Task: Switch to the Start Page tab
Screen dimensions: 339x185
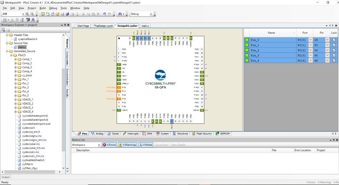Action: coord(83,26)
